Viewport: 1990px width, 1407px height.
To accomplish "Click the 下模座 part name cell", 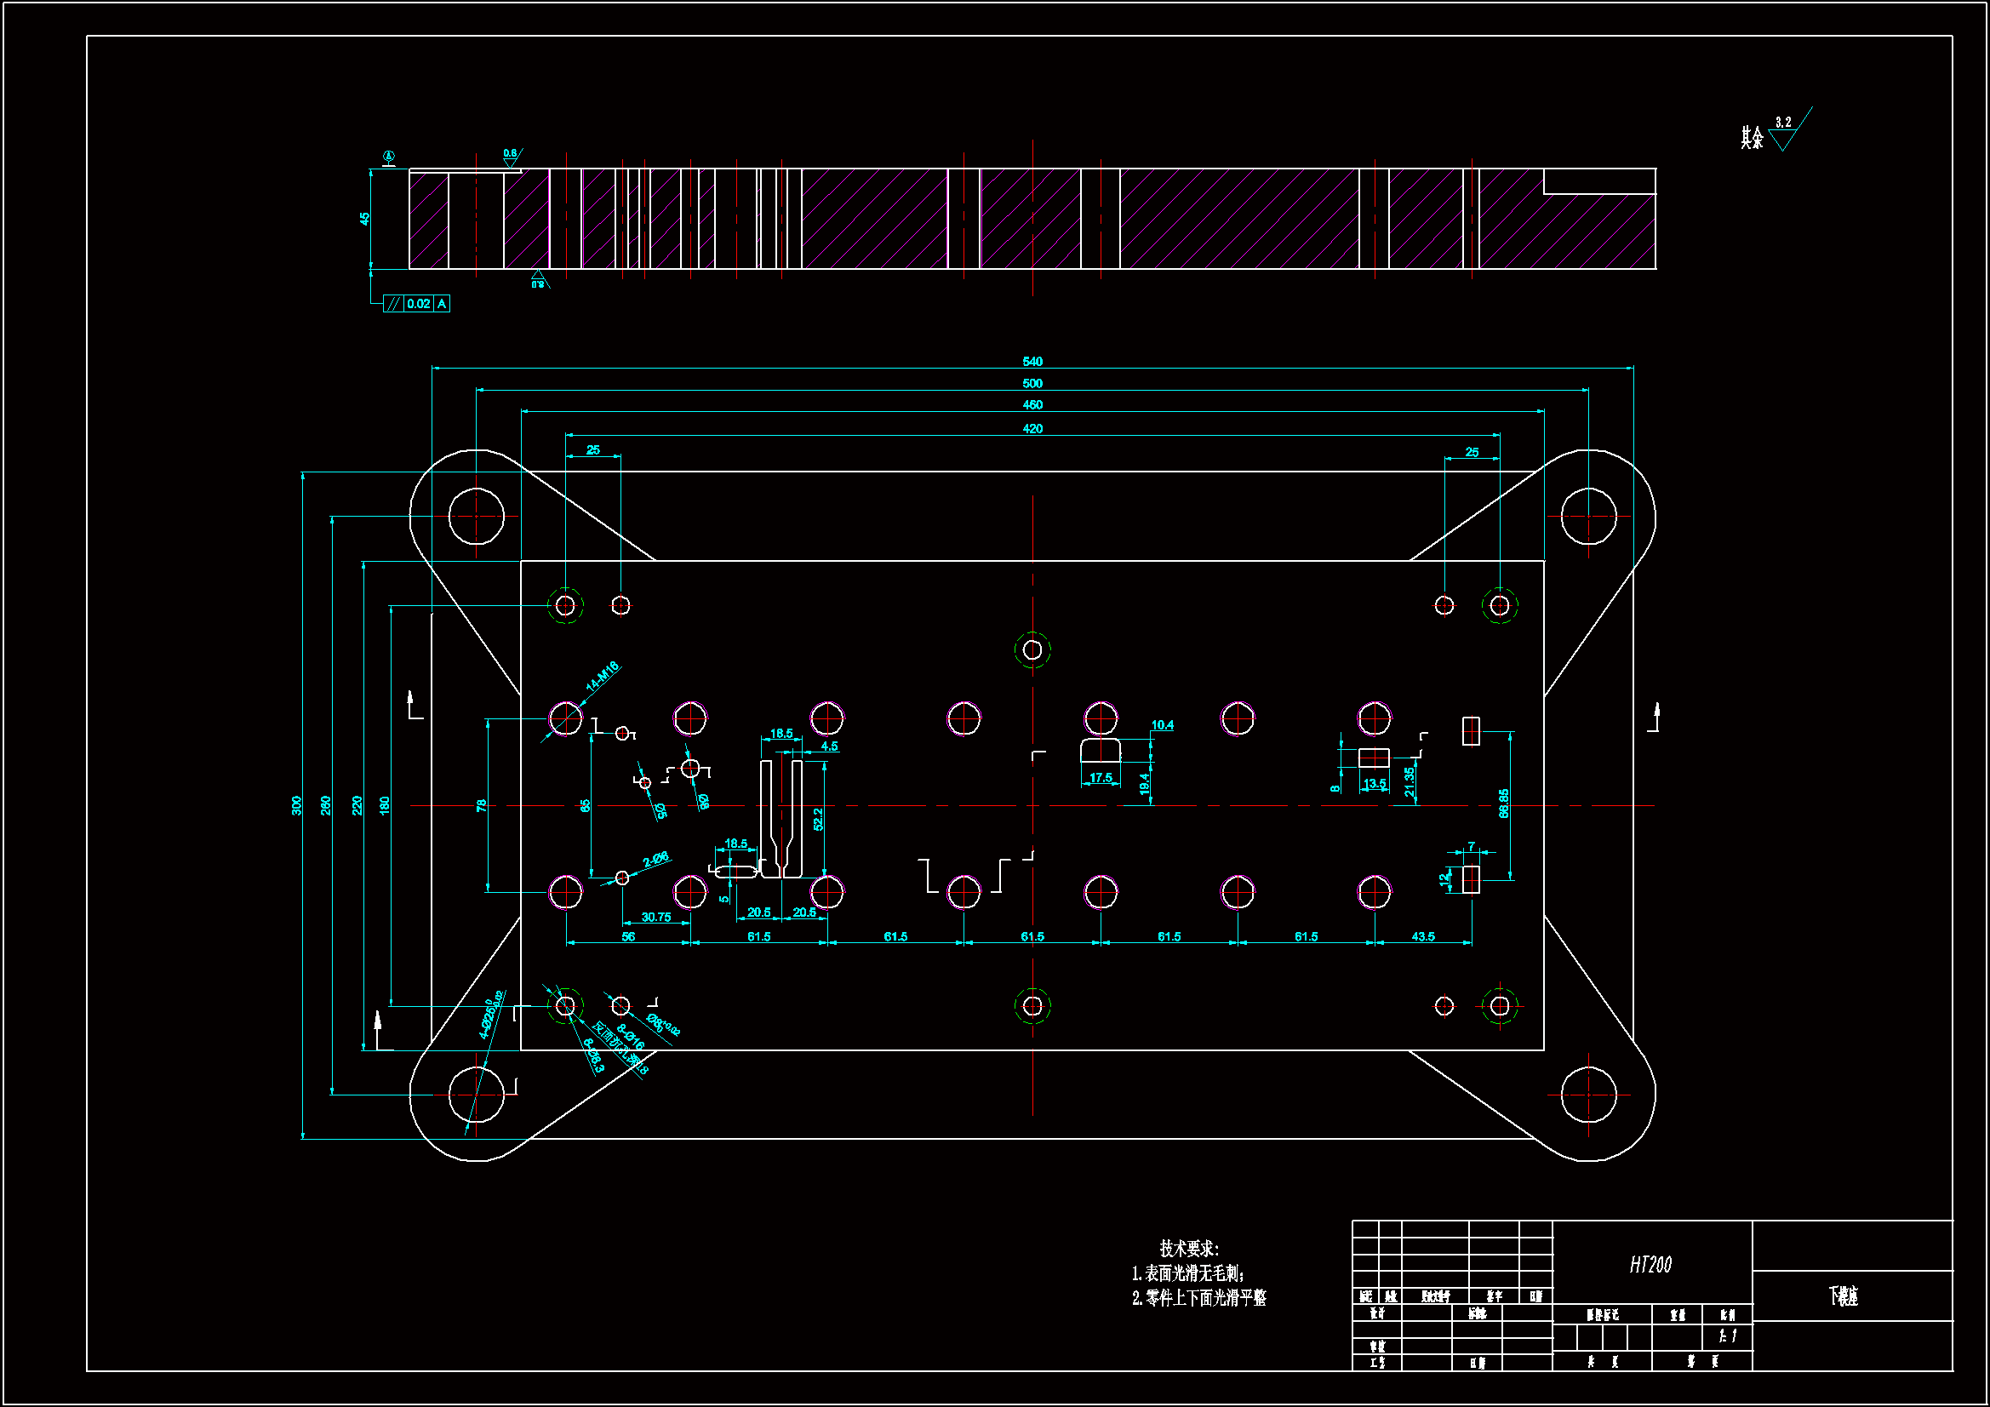I will tap(1844, 1296).
